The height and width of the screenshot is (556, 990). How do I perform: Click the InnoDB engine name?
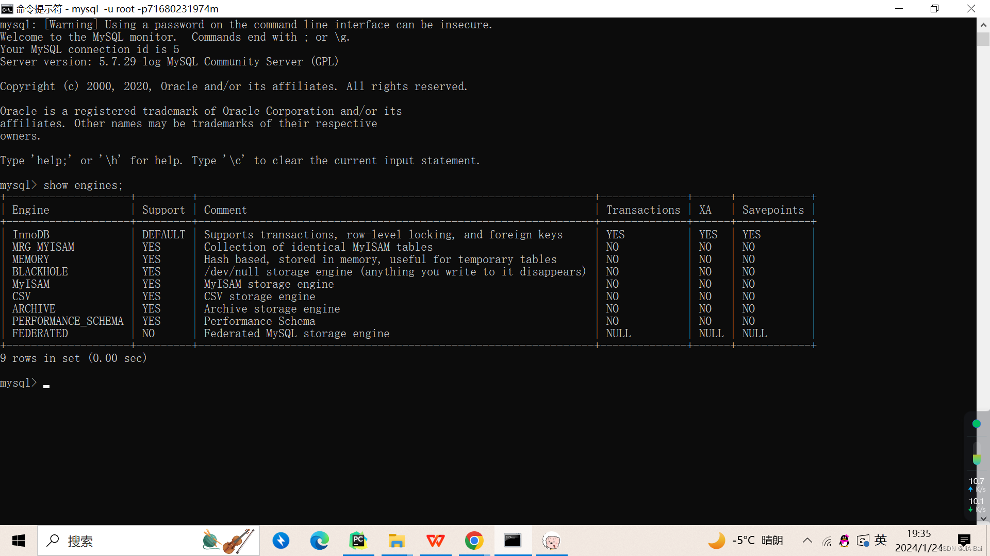pos(31,235)
